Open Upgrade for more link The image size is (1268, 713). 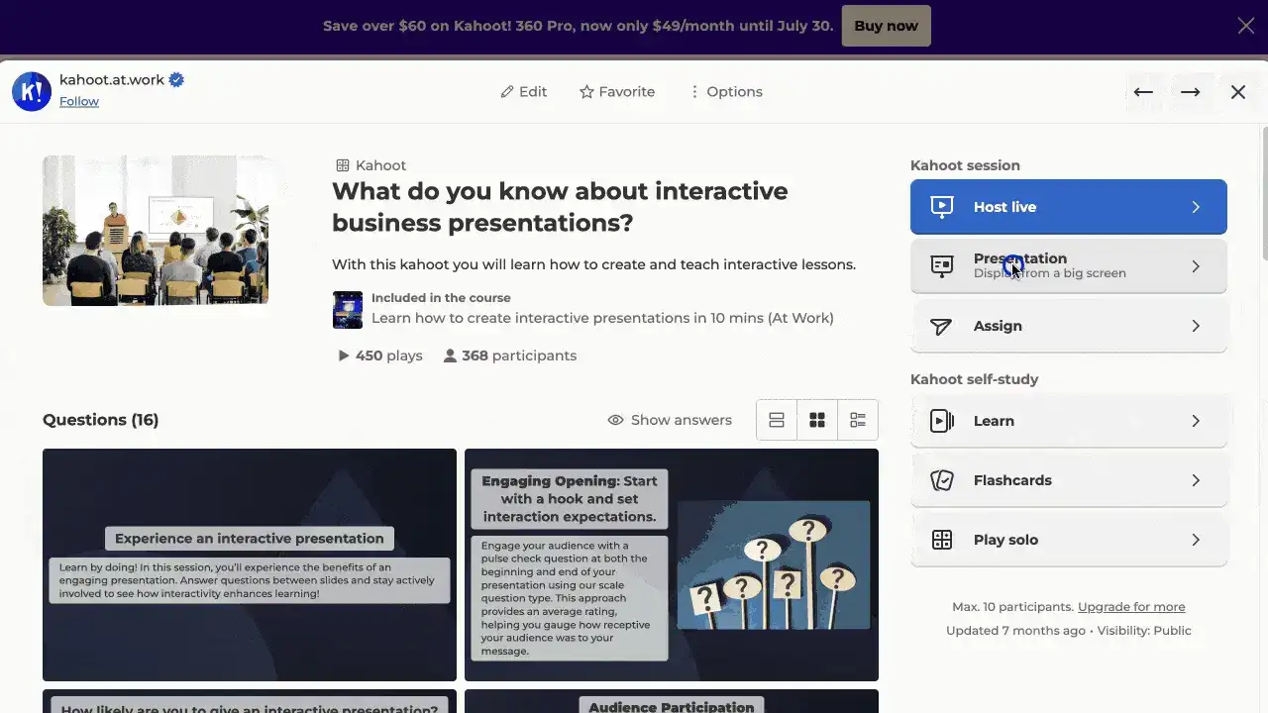click(1131, 607)
